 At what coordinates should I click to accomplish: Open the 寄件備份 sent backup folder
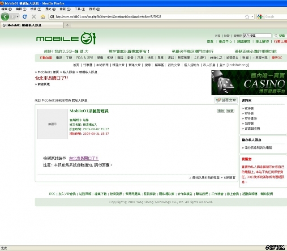point(251,119)
